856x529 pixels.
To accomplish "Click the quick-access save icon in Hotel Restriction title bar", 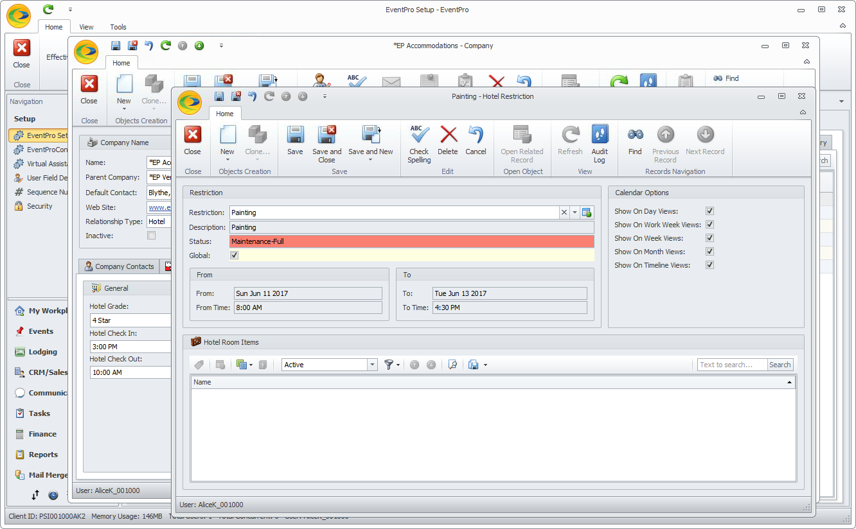I will coord(219,96).
